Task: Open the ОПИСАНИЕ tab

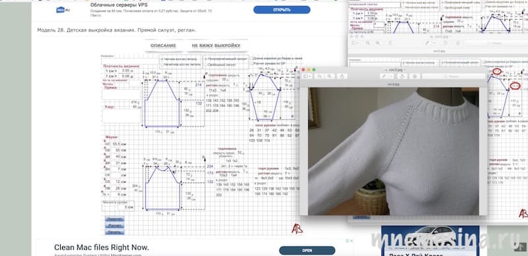Action: click(x=163, y=45)
